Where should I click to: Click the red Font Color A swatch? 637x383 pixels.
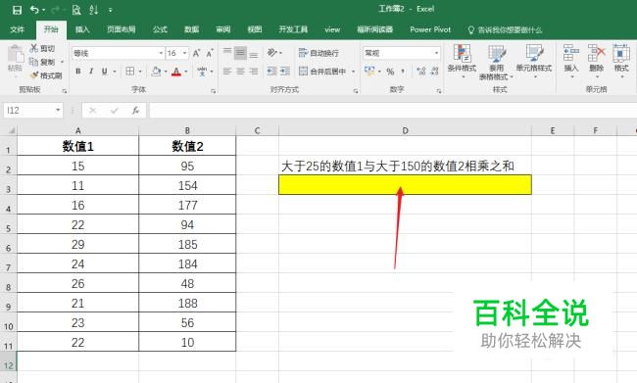[176, 72]
